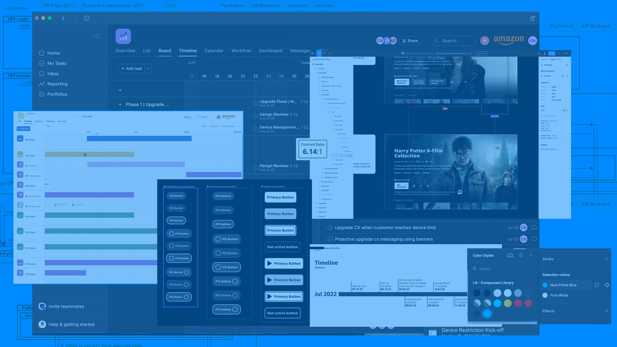Select UPI Page (LRC) in background diagram
This screenshot has width=617, height=347.
[x=58, y=5]
